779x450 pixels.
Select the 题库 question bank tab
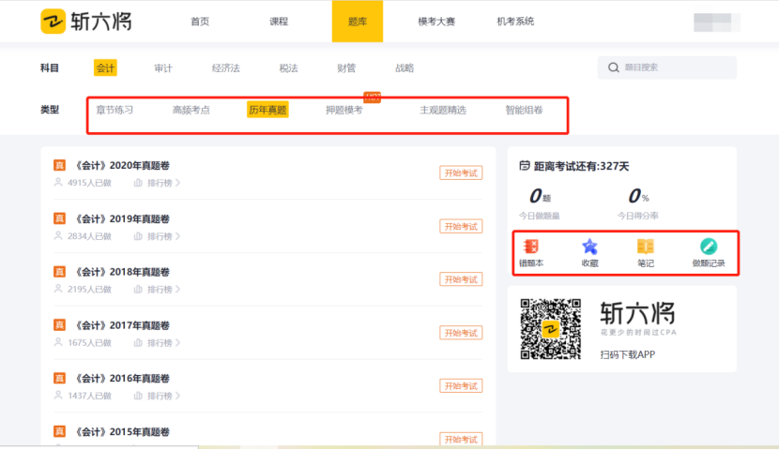click(x=358, y=22)
